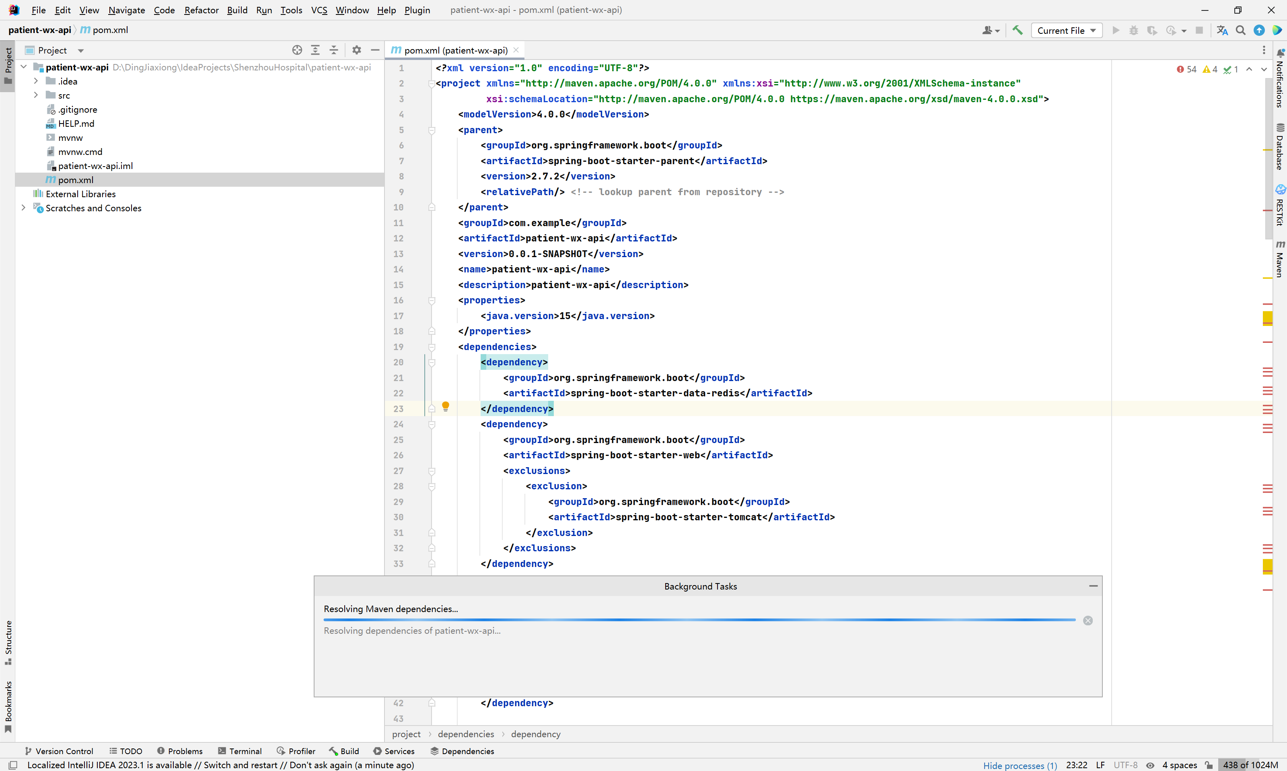This screenshot has width=1287, height=771.
Task: Open the Bookmarks tool window
Action: coord(8,707)
